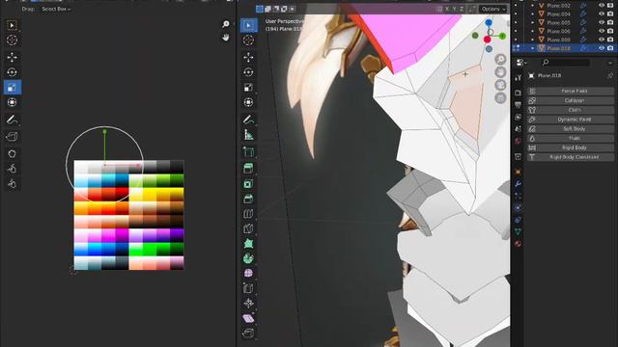This screenshot has height=347, width=618.
Task: Select the Extrude Region tool
Action: point(248,169)
